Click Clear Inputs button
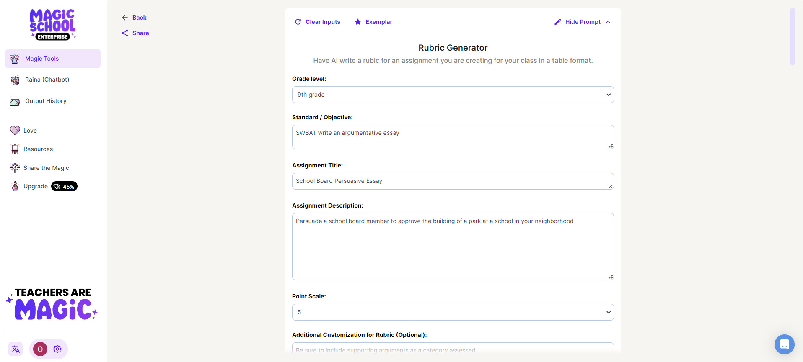Image resolution: width=803 pixels, height=362 pixels. pos(318,22)
